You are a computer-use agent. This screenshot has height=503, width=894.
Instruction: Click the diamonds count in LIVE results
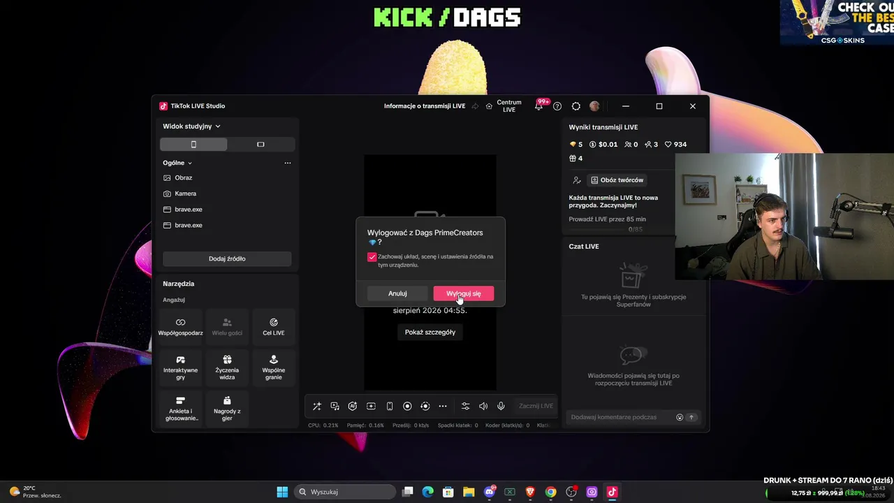point(576,145)
